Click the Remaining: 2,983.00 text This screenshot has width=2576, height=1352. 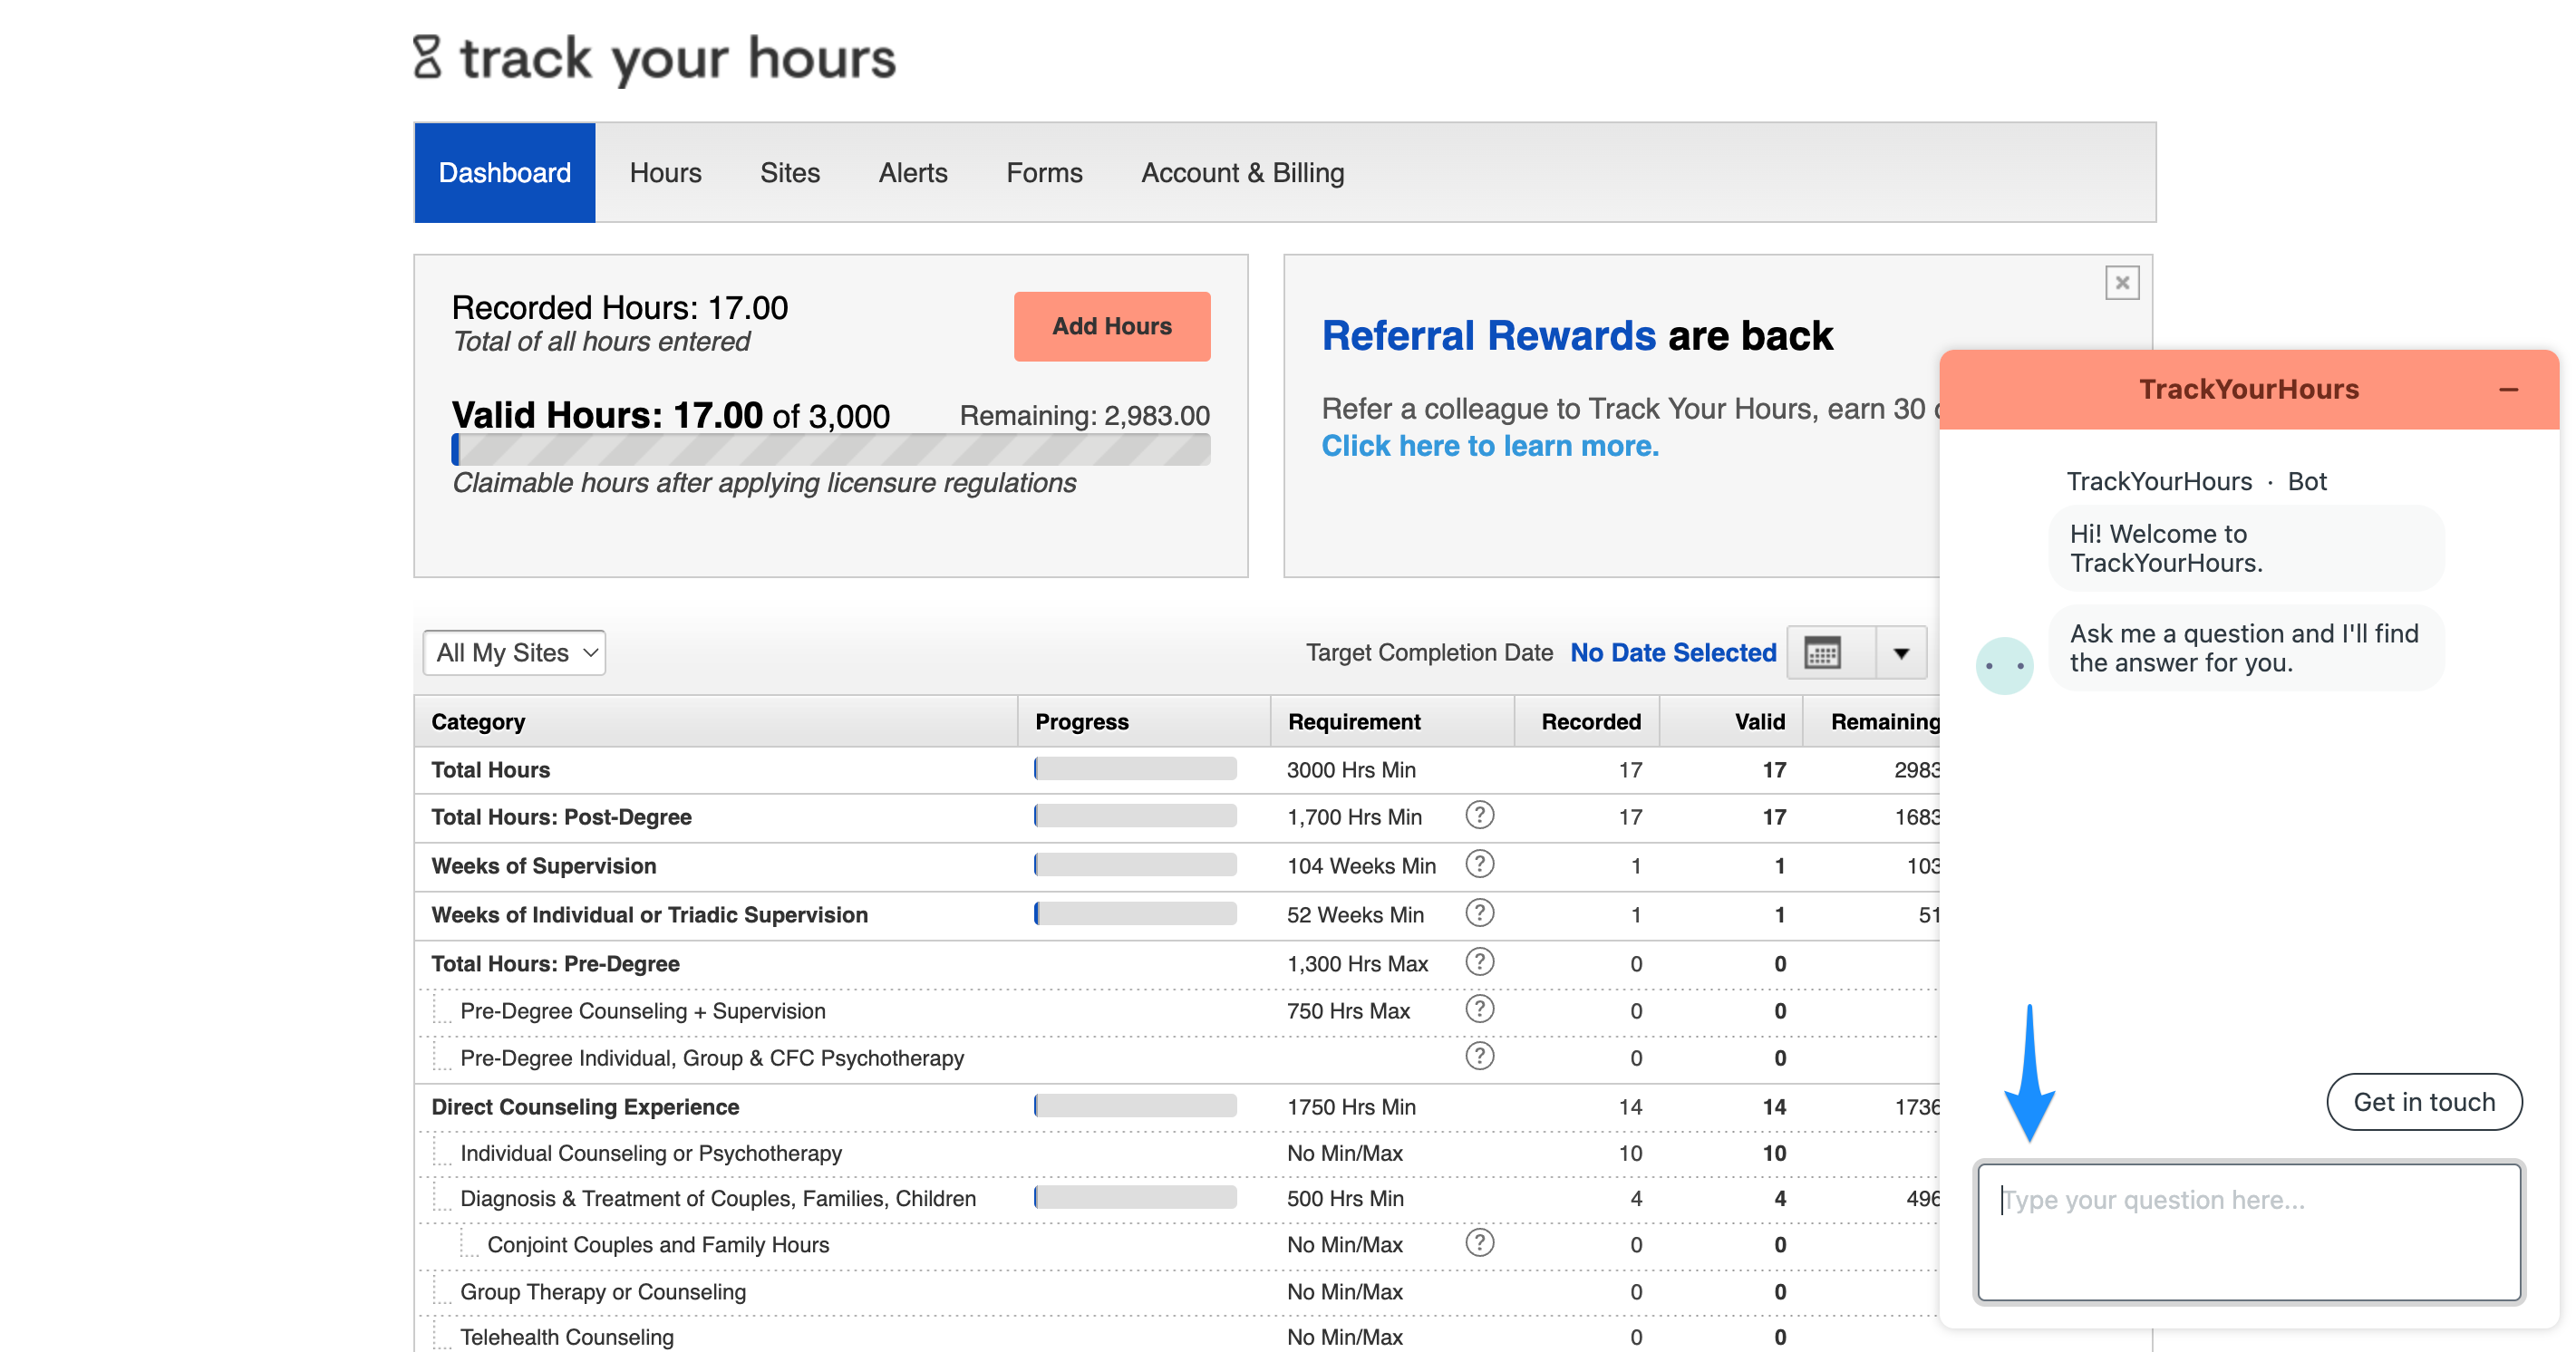1084,416
